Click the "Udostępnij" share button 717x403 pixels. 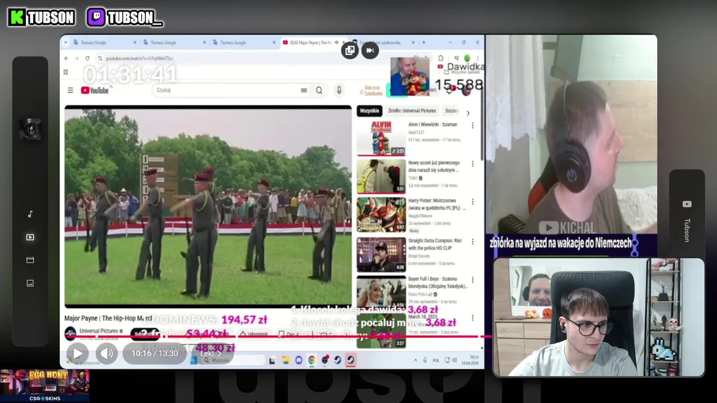point(253,334)
